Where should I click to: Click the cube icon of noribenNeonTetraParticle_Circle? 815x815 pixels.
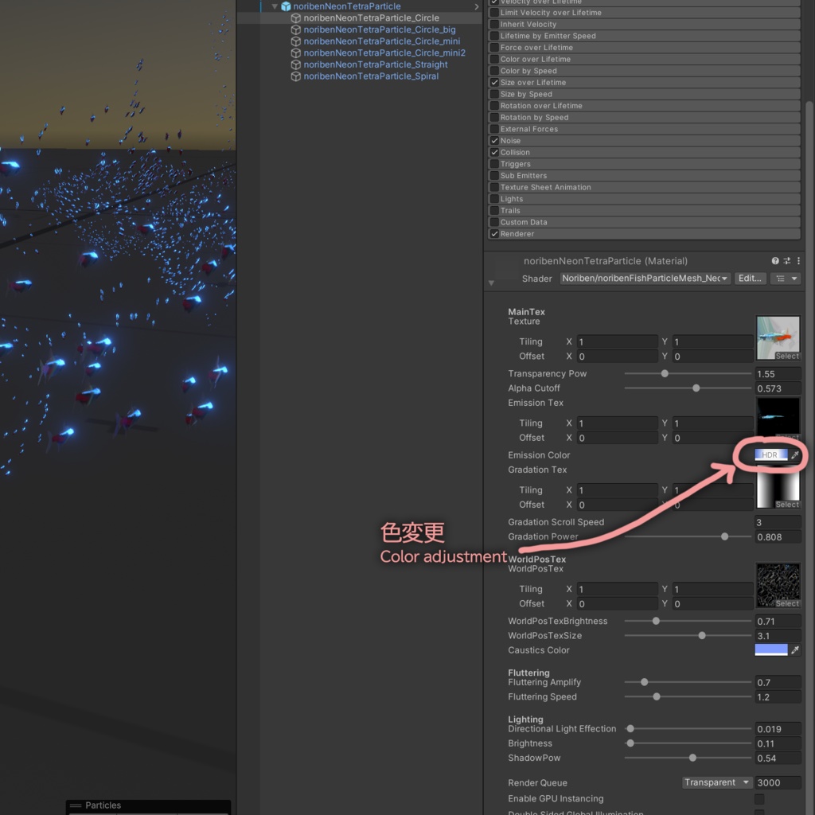(296, 18)
